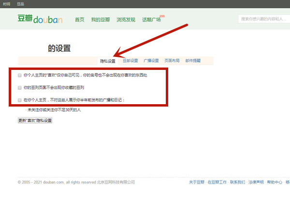Open 话题广场 in the top navigation
The height and width of the screenshot is (217, 290).
(151, 20)
